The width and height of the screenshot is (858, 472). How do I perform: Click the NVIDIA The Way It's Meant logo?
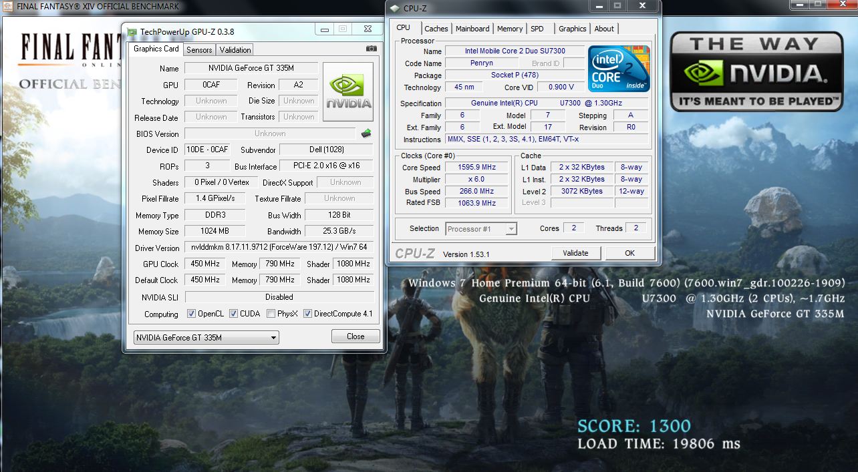tap(756, 71)
